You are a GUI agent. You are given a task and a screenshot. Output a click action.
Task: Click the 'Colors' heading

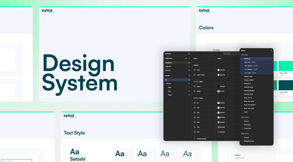click(x=206, y=28)
